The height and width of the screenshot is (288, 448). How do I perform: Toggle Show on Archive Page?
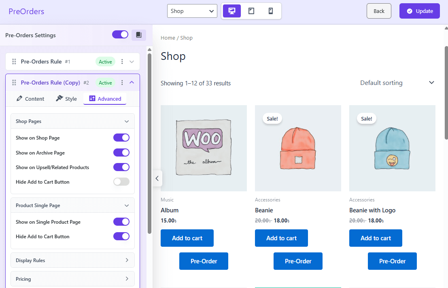click(x=121, y=152)
